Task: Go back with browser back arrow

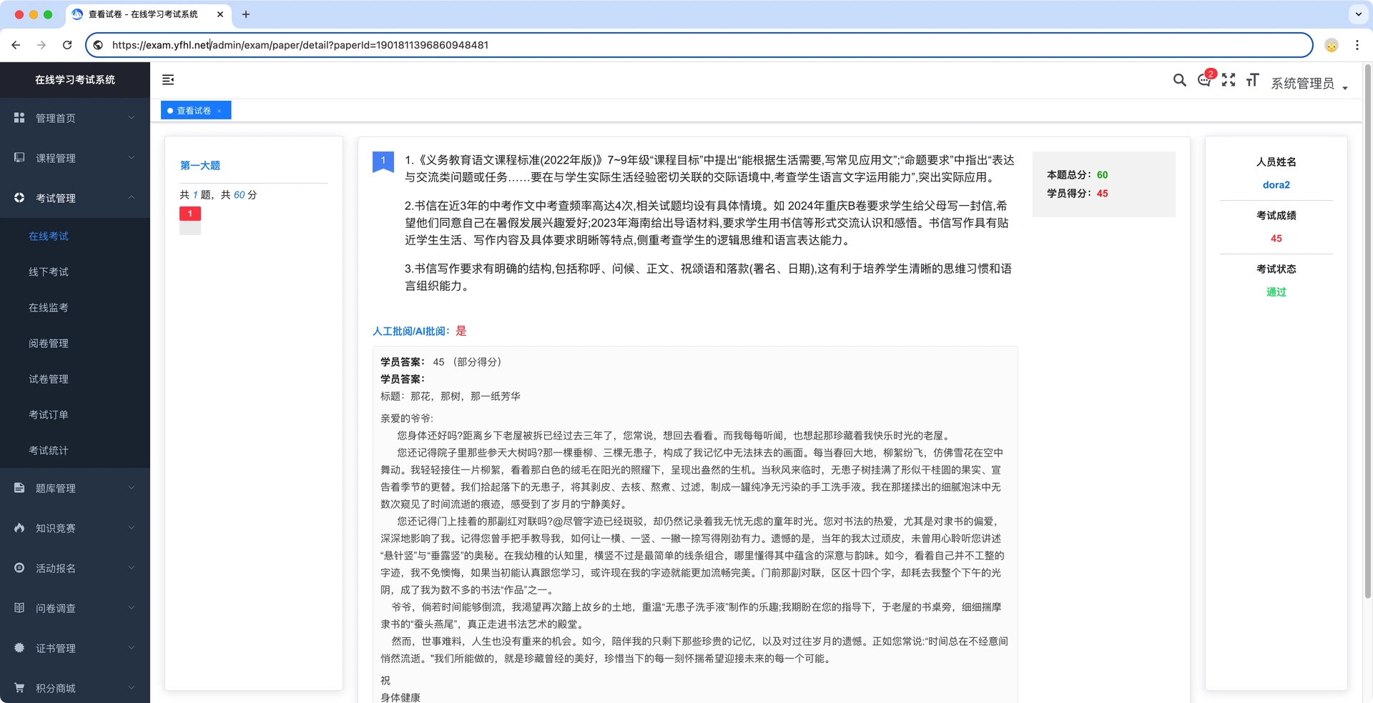Action: point(16,45)
